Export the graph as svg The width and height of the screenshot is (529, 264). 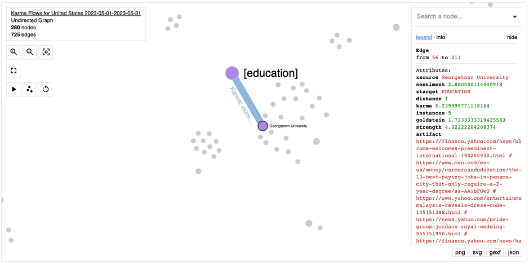pyautogui.click(x=477, y=252)
